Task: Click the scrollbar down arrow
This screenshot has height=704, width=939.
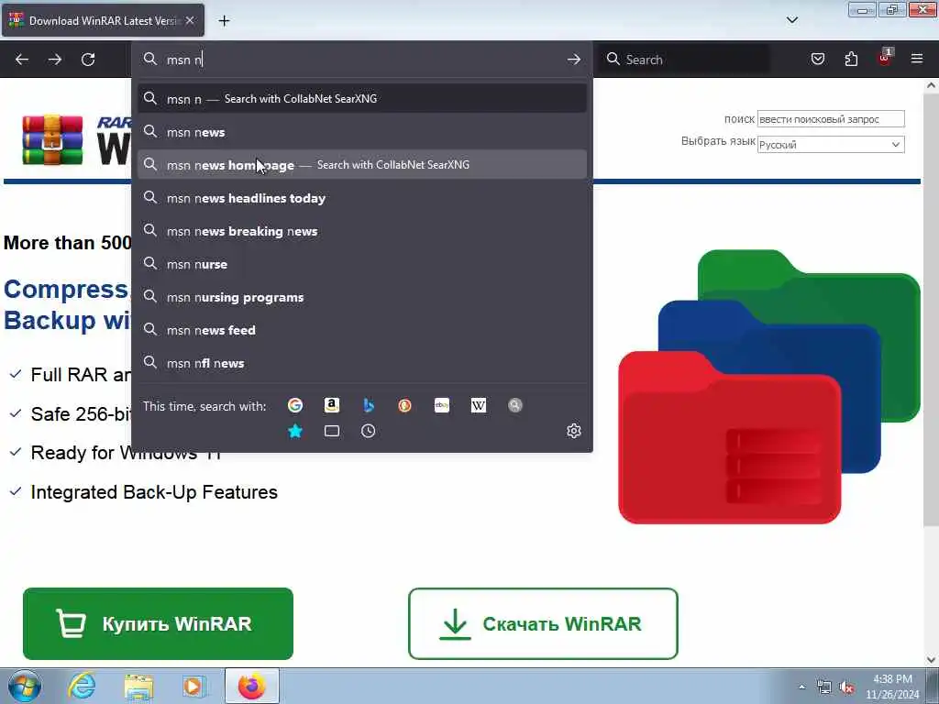Action: click(x=931, y=660)
